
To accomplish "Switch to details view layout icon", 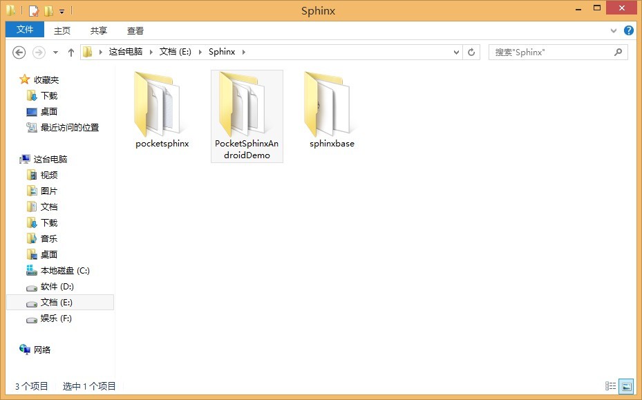I will coord(610,385).
